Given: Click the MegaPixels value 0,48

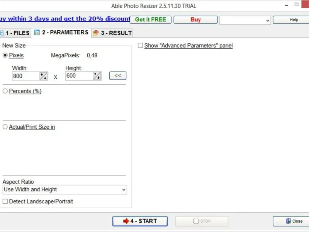Looking at the screenshot, I should (x=92, y=55).
